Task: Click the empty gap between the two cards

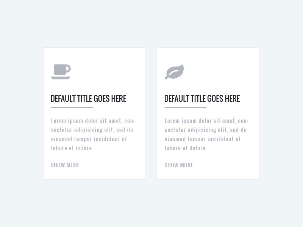Action: point(151,113)
